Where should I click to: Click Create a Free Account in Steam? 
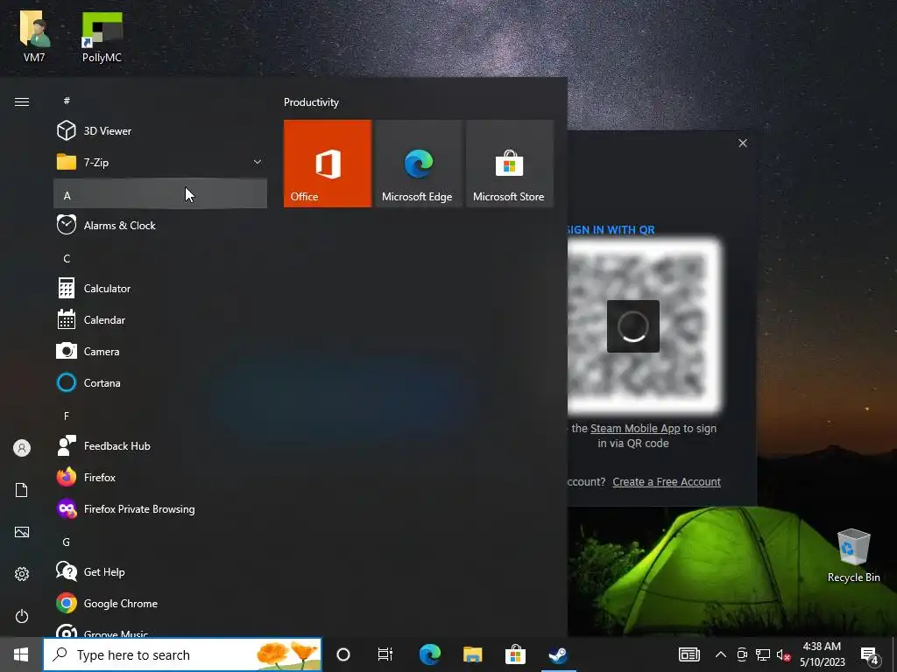pos(667,482)
